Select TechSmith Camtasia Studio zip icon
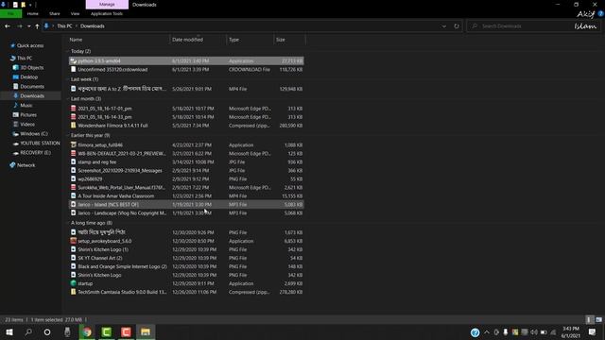 pyautogui.click(x=73, y=292)
